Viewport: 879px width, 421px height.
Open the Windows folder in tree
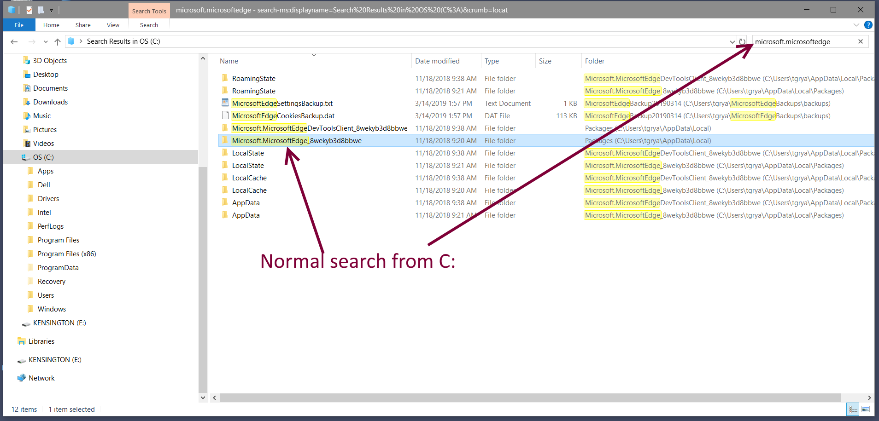pyautogui.click(x=52, y=309)
